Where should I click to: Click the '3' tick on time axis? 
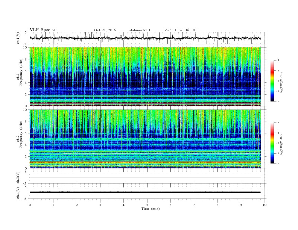pos(100,205)
